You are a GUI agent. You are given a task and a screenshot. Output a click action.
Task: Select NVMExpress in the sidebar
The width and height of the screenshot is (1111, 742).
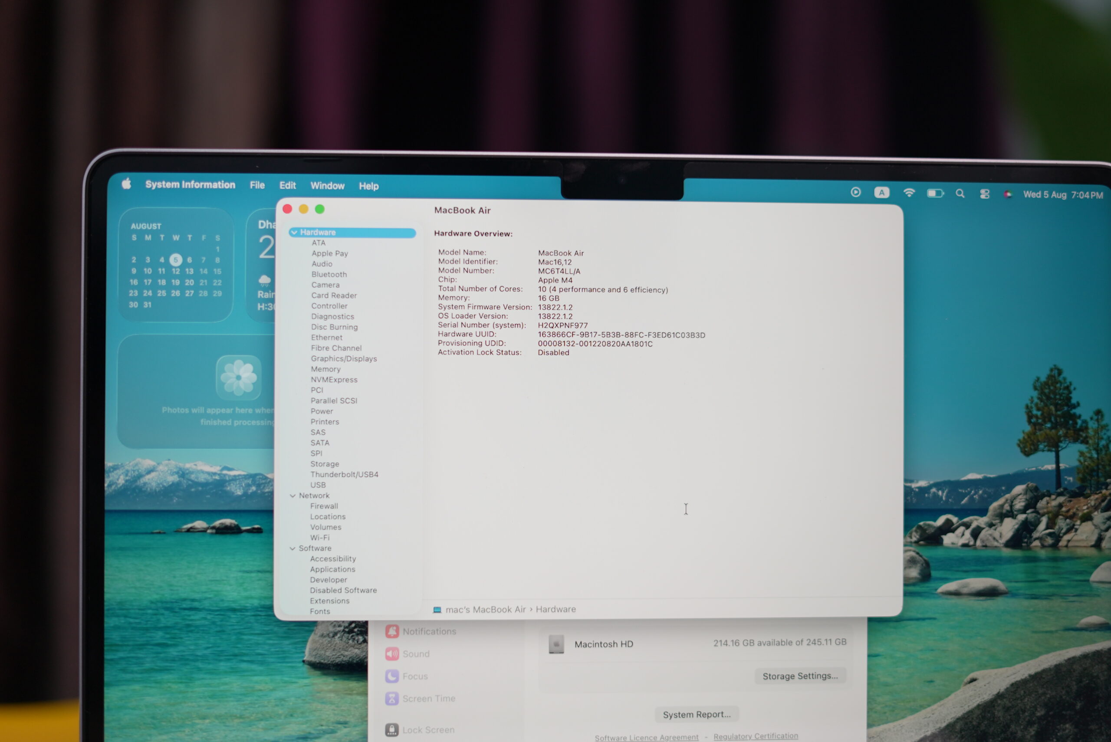tap(334, 380)
